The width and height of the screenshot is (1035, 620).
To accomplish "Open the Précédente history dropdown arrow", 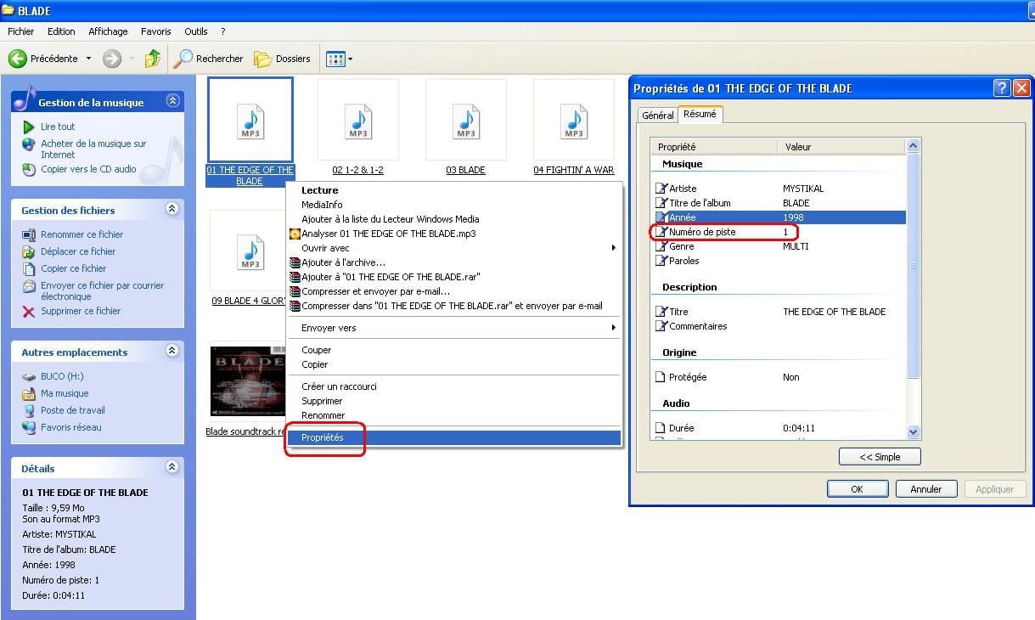I will [88, 59].
